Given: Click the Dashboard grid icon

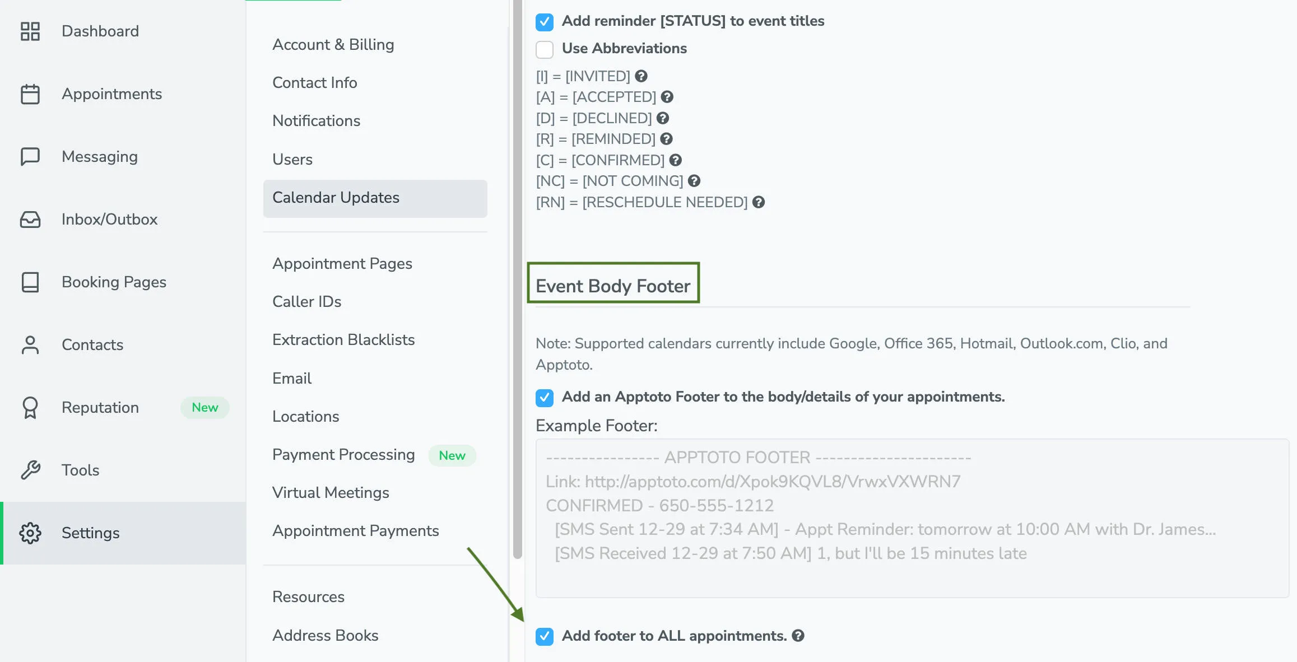Looking at the screenshot, I should pos(30,31).
